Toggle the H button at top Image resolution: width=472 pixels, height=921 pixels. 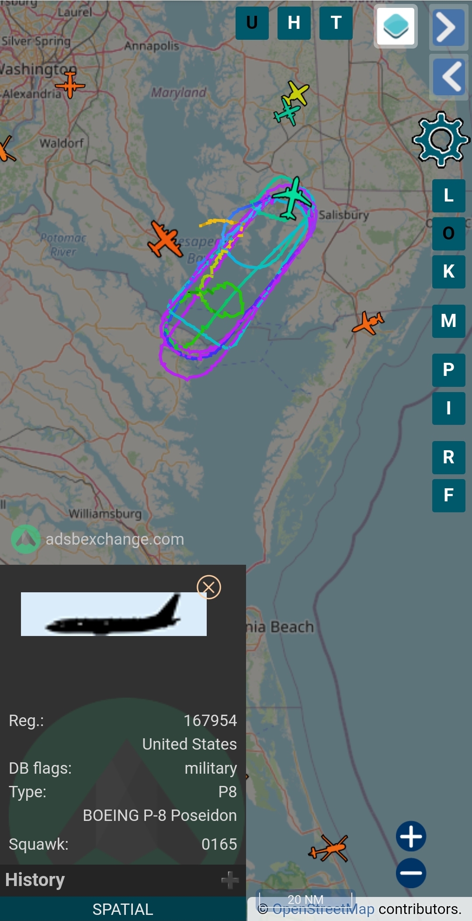[x=294, y=23]
